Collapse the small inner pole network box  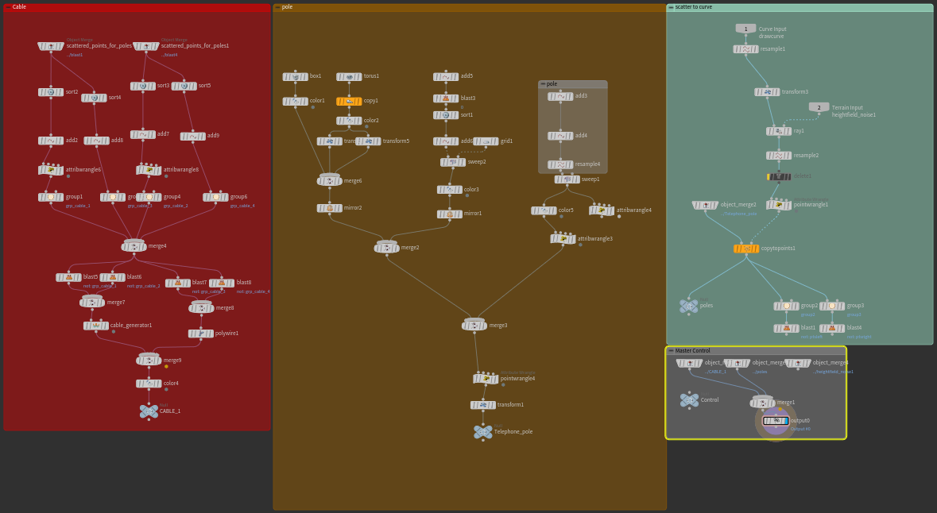point(543,84)
